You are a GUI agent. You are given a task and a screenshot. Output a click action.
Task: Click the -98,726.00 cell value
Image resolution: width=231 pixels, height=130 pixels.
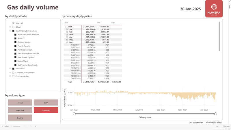pyautogui.click(x=91, y=73)
